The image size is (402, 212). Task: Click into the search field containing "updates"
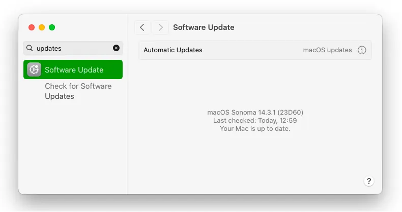(71, 48)
